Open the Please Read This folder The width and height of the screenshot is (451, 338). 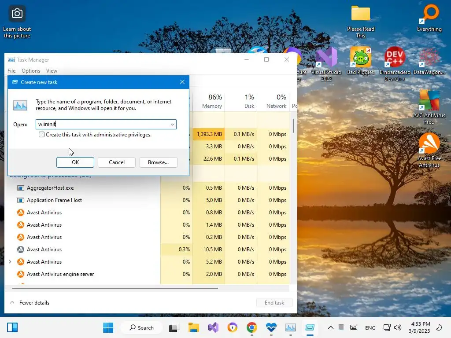pos(360,22)
